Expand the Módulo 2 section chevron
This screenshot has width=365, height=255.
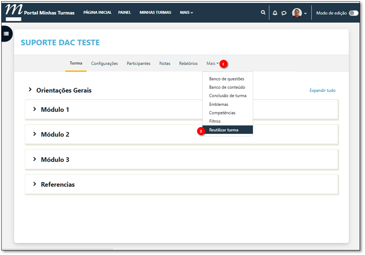(35, 134)
